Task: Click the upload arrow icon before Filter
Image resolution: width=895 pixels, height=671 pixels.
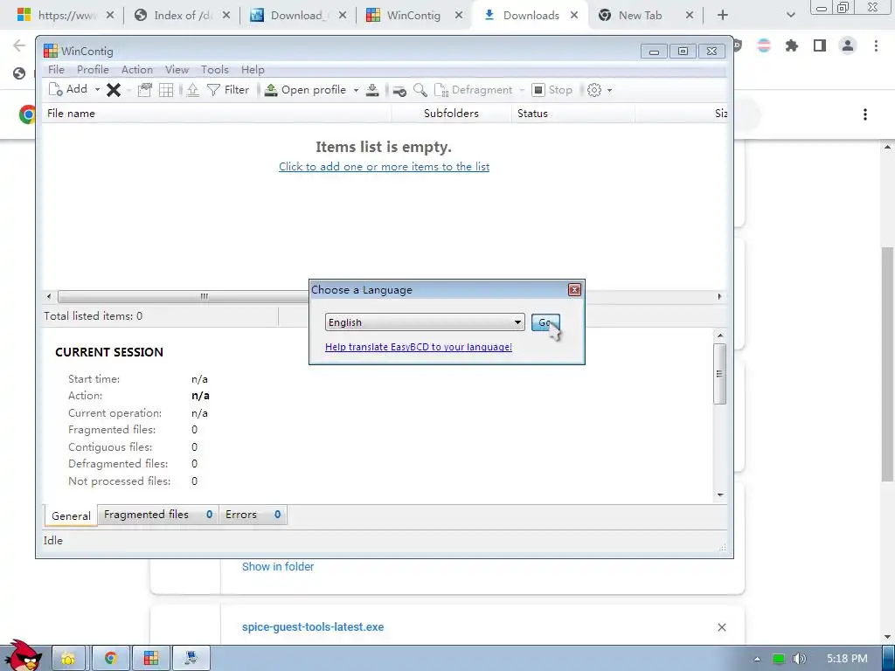Action: 193,90
